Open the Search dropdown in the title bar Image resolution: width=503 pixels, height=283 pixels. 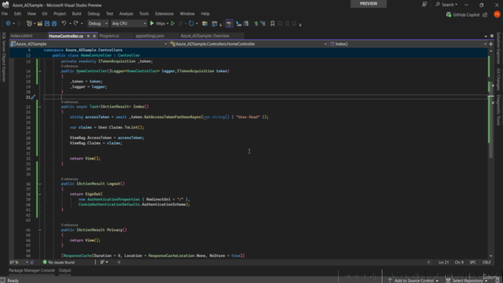point(446,5)
